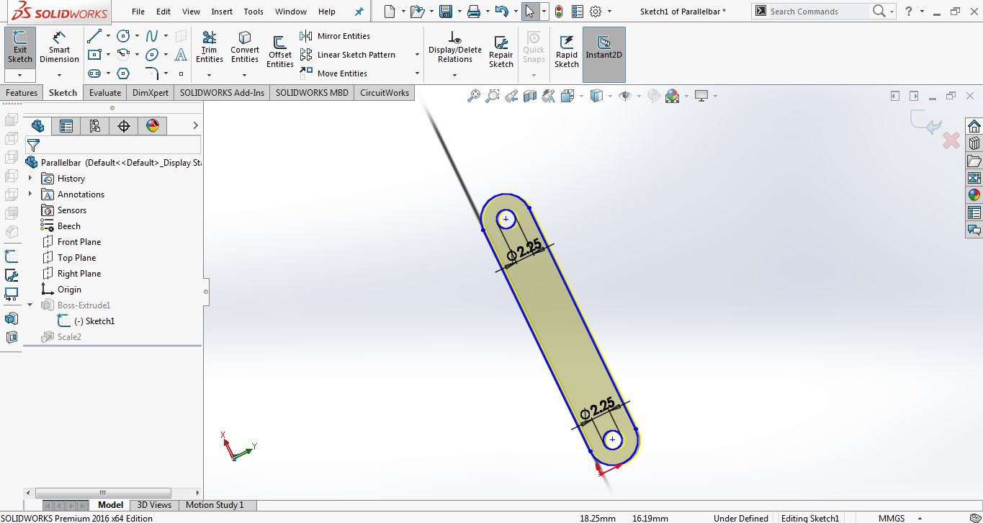Open the SOLIDWORKS Resources home pane

(x=974, y=125)
